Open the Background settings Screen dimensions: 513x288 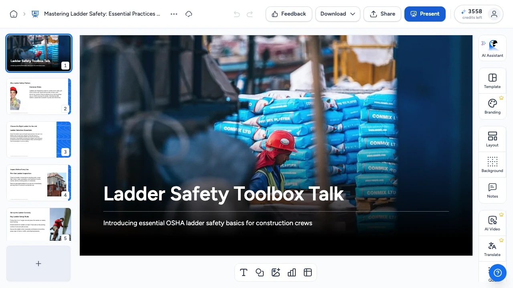coord(493,165)
